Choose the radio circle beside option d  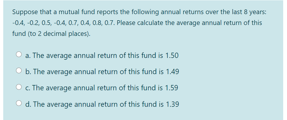(x=19, y=103)
